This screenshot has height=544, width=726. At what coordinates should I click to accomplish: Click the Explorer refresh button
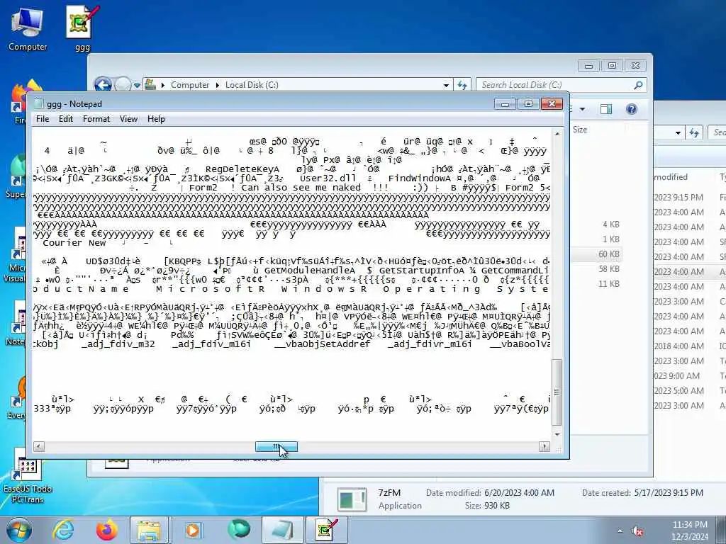click(x=462, y=85)
